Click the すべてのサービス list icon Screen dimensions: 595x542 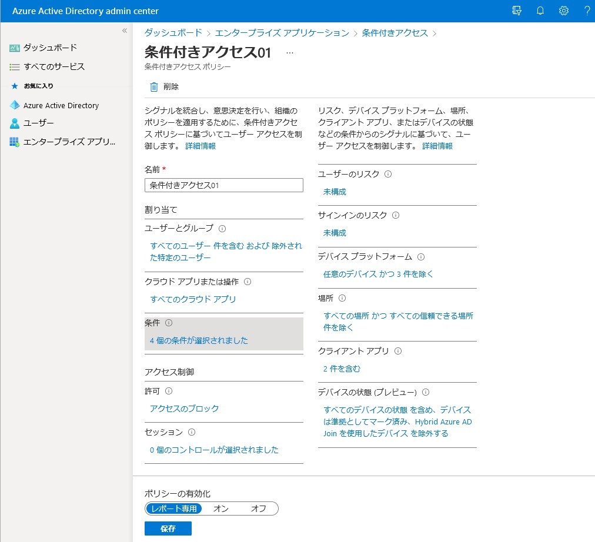click(x=15, y=67)
